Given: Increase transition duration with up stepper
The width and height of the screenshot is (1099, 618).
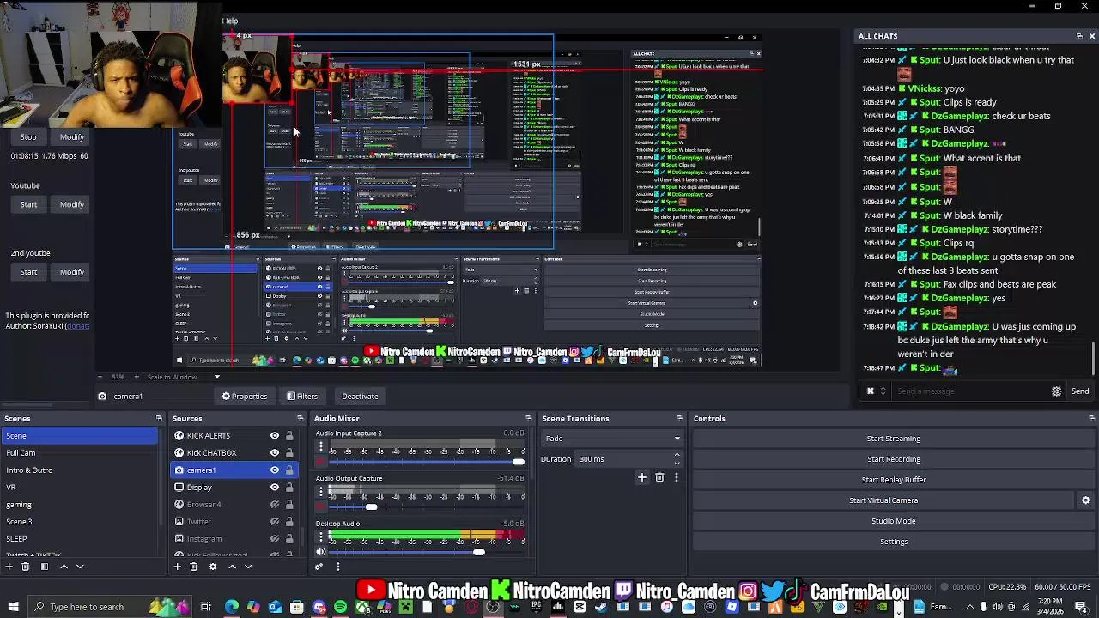Looking at the screenshot, I should click(677, 455).
